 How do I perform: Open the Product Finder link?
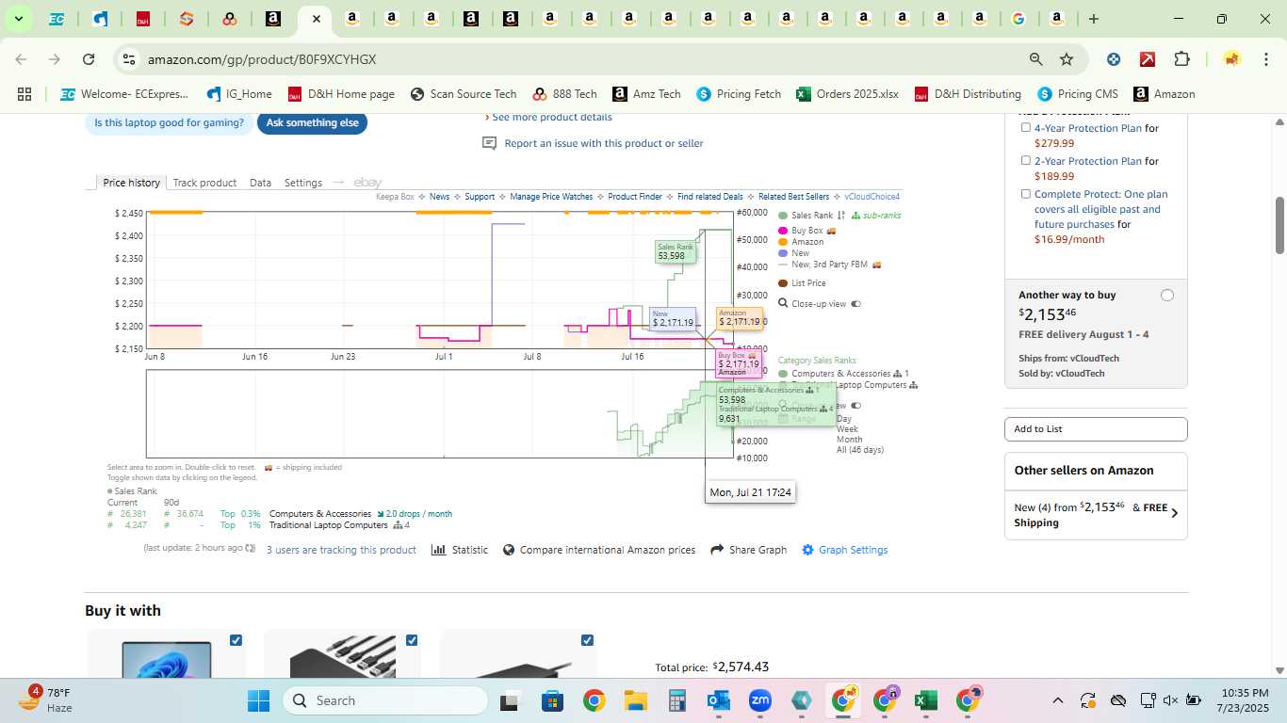click(635, 197)
